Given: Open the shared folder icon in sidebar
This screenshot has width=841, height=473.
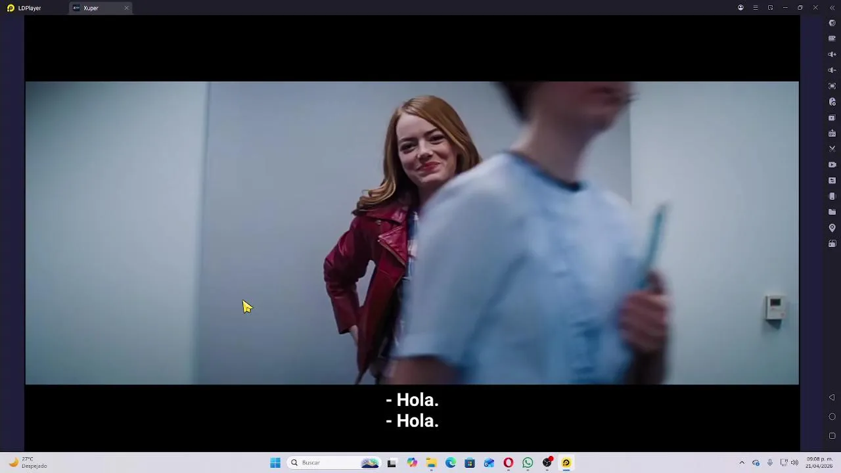Looking at the screenshot, I should coord(832,212).
